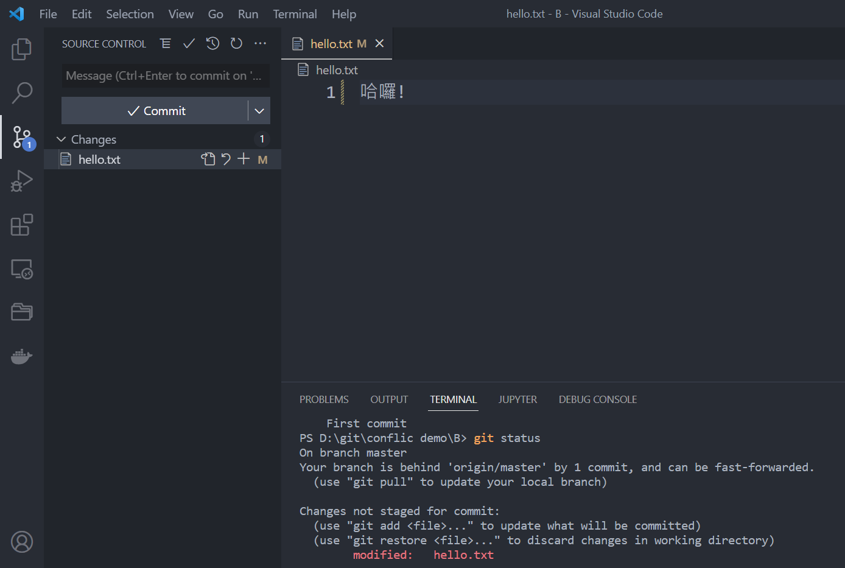The height and width of the screenshot is (568, 845).
Task: Switch to the PROBLEMS panel tab
Action: click(x=324, y=399)
